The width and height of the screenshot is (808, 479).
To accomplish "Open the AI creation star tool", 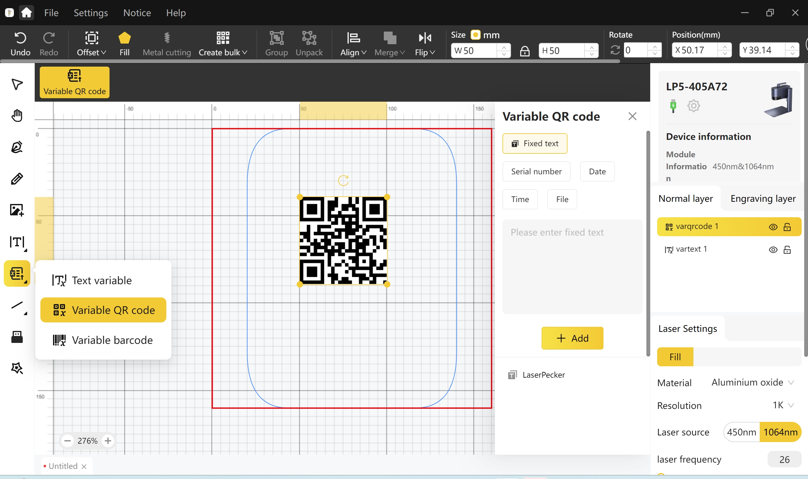I will tap(17, 368).
